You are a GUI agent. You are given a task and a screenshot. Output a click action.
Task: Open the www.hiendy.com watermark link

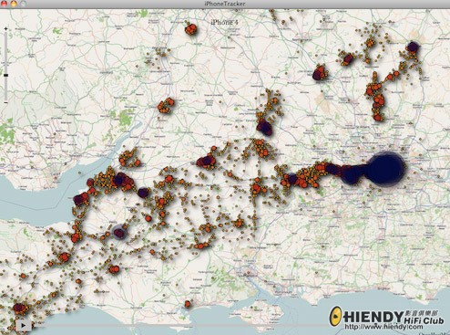tap(384, 327)
